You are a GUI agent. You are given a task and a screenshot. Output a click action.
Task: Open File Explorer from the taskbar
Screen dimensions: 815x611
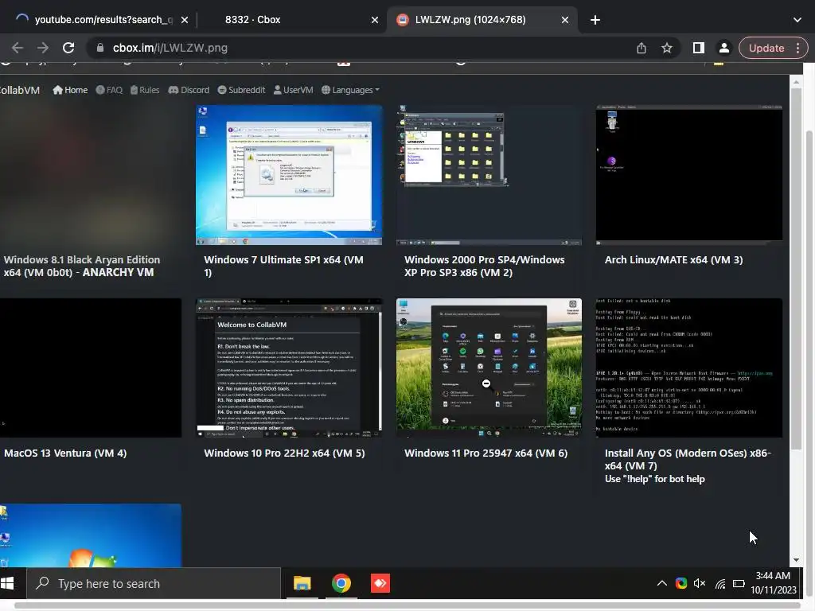point(302,583)
